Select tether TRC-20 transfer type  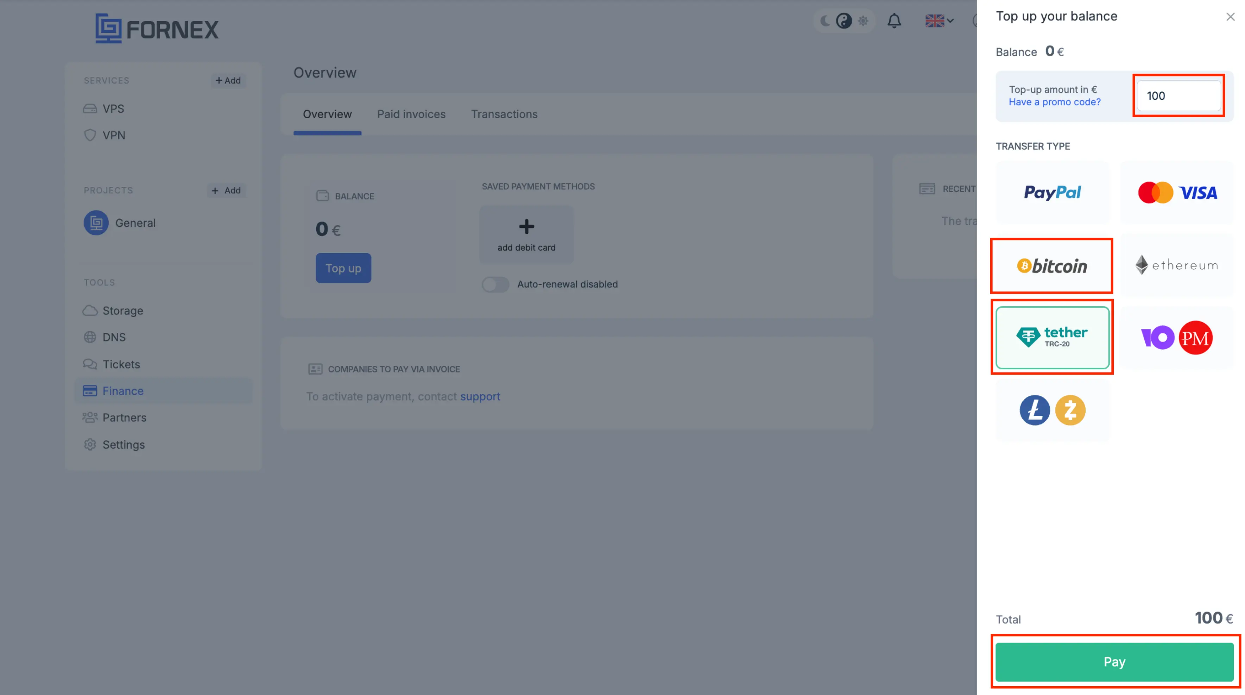click(x=1052, y=338)
